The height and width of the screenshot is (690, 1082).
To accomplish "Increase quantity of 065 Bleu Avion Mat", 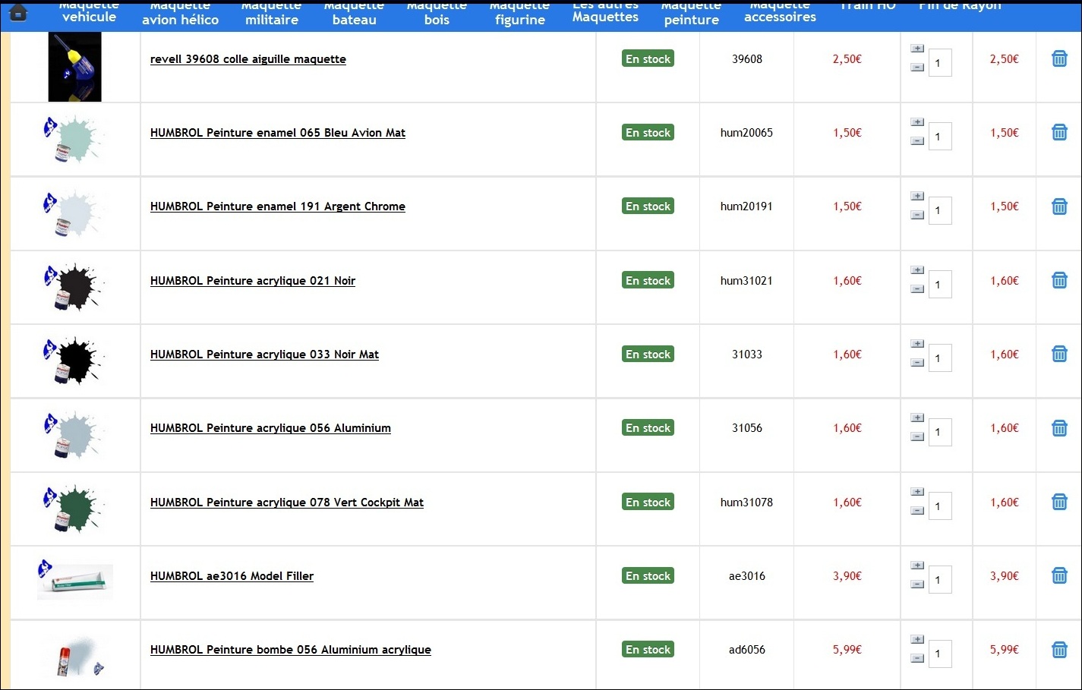I will click(x=917, y=122).
